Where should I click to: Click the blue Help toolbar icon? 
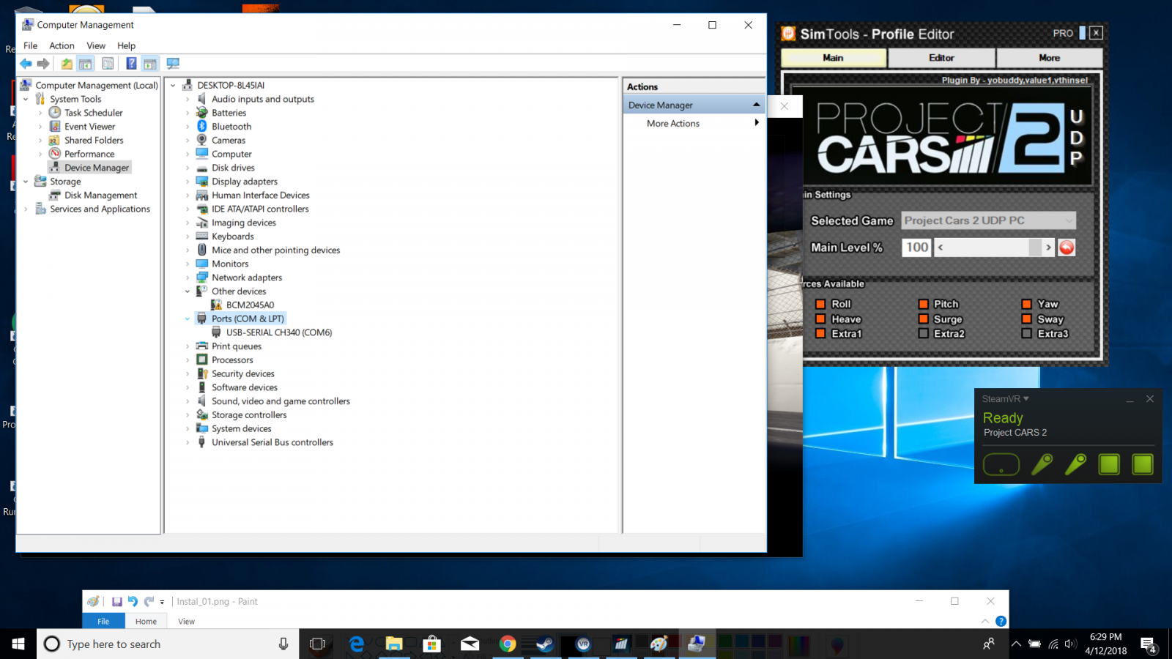click(x=131, y=64)
